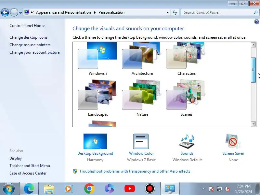Image resolution: width=260 pixels, height=195 pixels.
Task: Click the Window Color link
Action: [141, 153]
